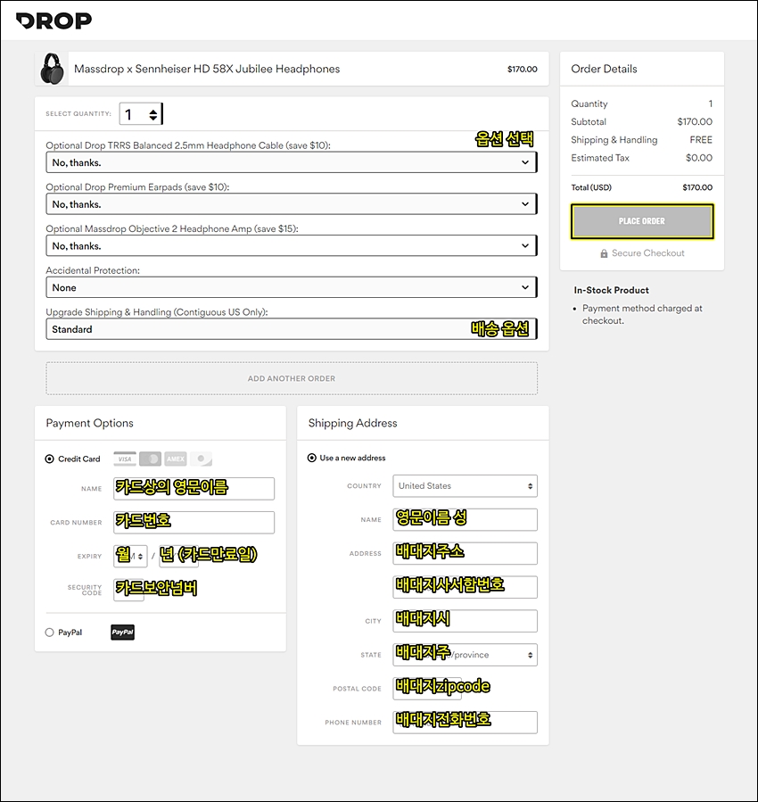This screenshot has height=802, width=758.
Task: Click the Payment Options heading
Action: 89,423
